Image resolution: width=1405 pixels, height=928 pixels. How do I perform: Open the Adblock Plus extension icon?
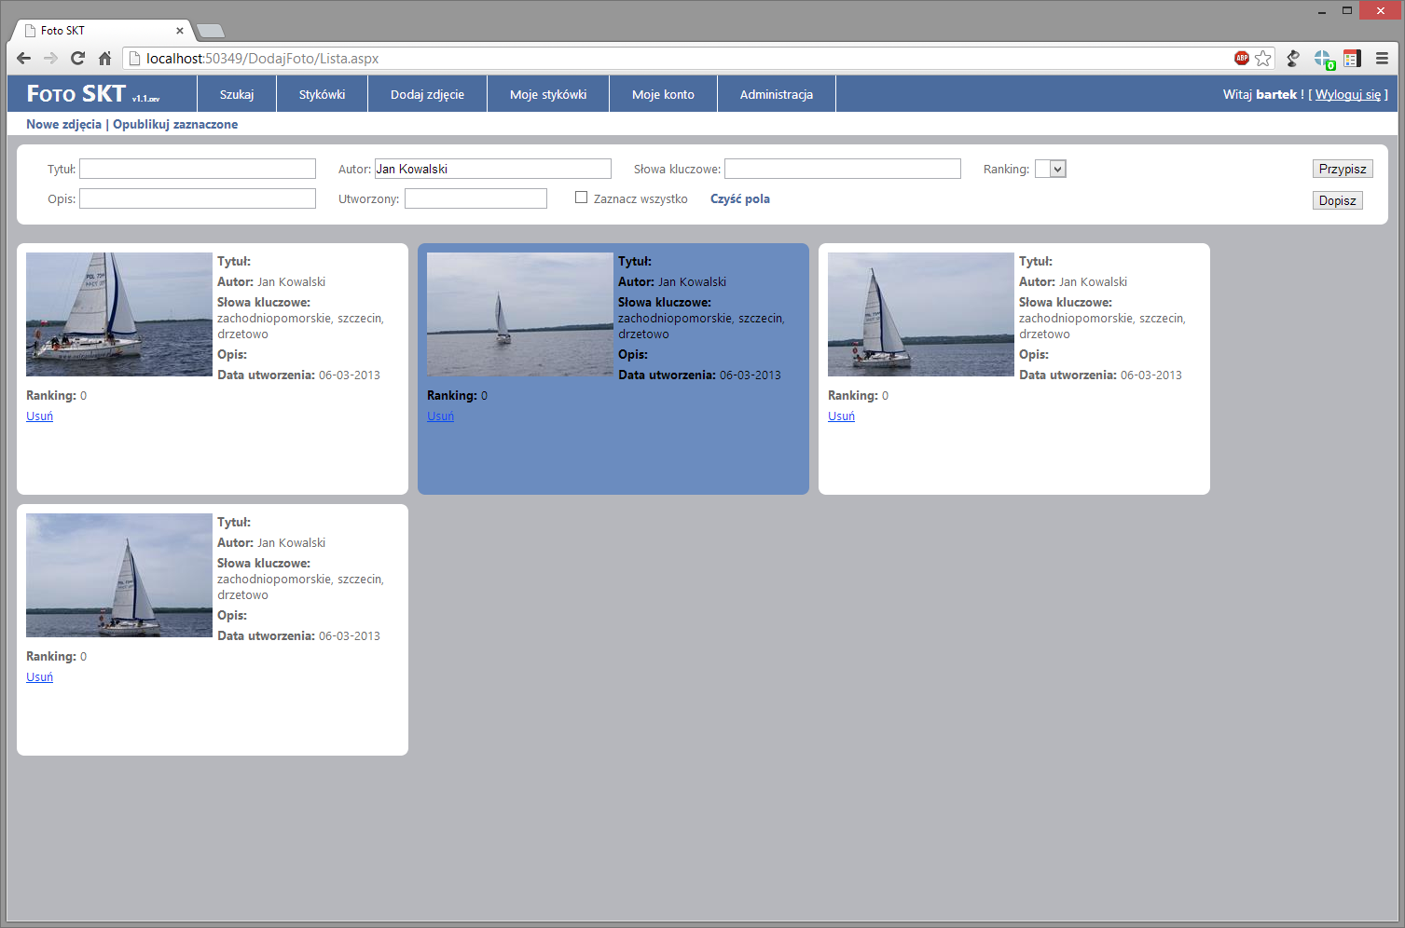1241,59
